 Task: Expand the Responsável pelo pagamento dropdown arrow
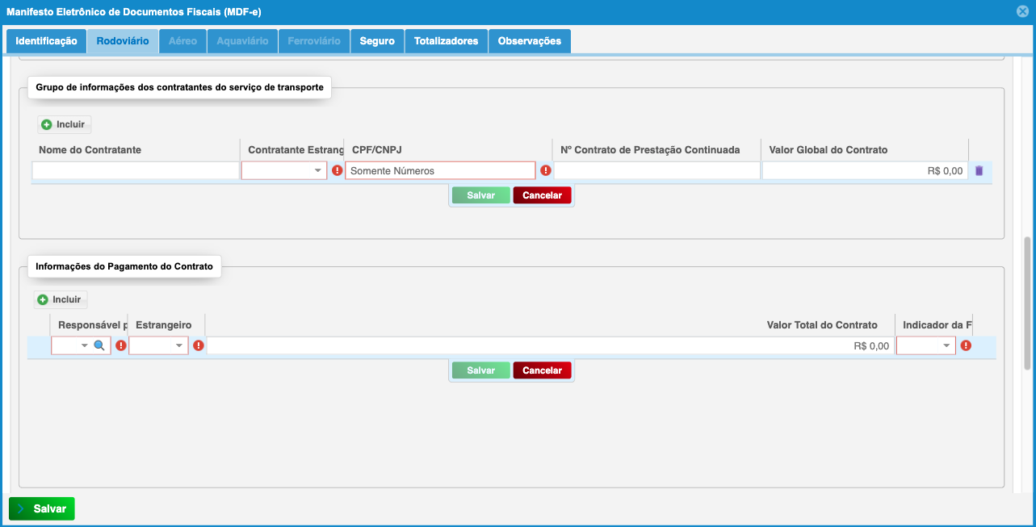[x=84, y=345]
